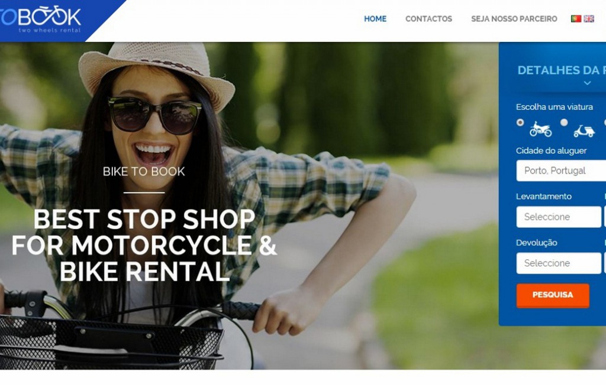Screen dimensions: 606x385
Task: Click the Portuguese flag language icon
Action: pos(576,18)
